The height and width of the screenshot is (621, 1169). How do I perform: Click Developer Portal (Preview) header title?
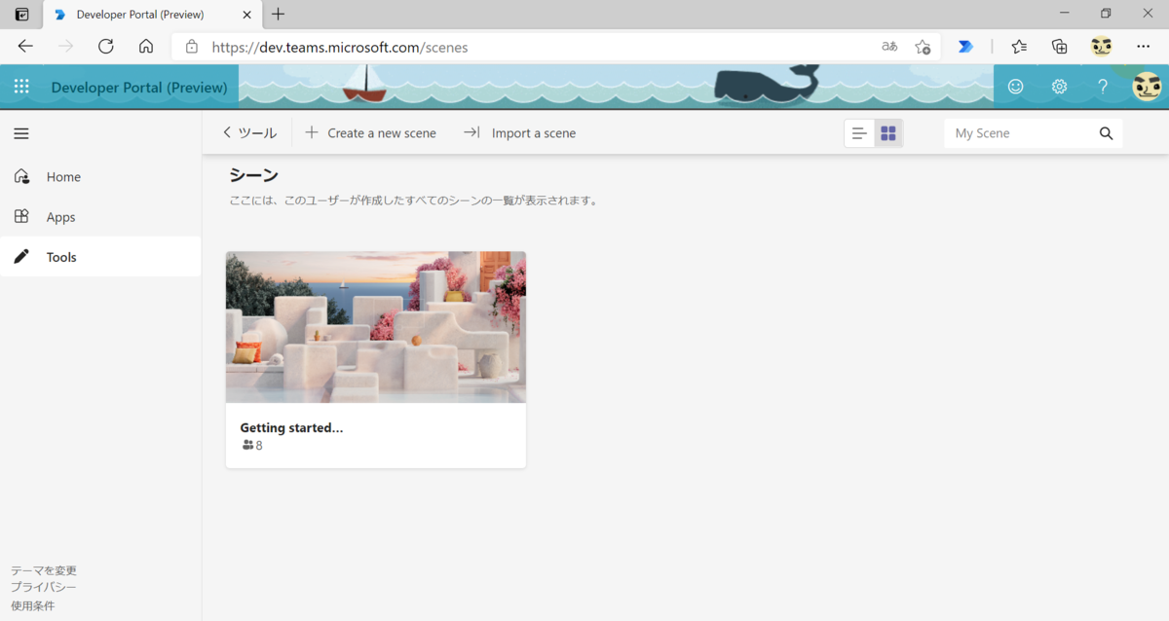(139, 88)
